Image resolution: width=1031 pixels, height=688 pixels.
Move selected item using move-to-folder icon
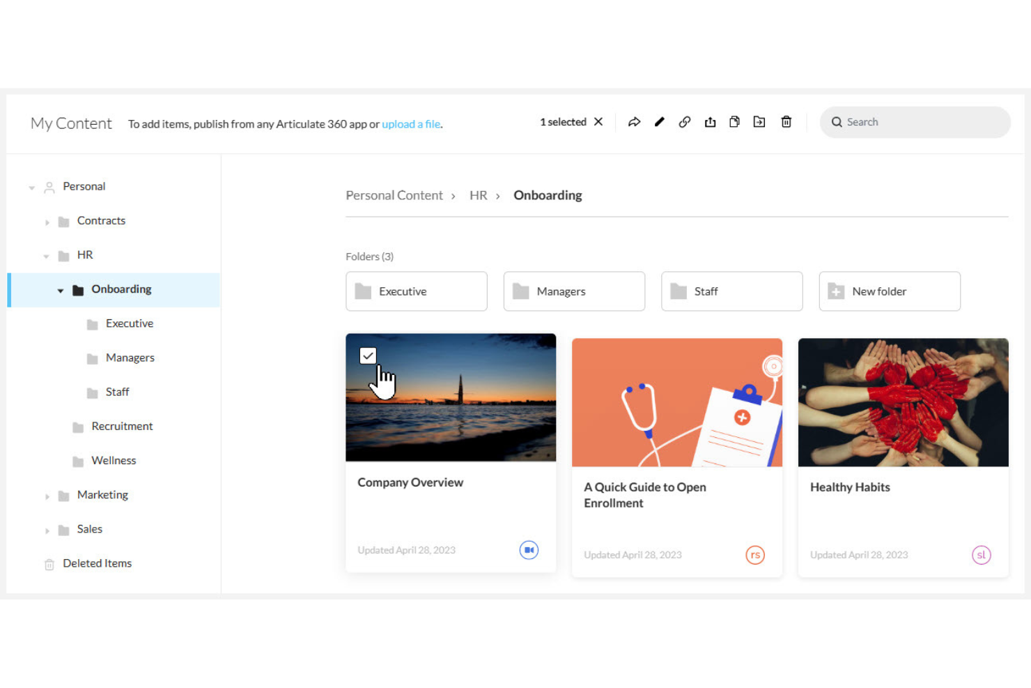coord(759,122)
